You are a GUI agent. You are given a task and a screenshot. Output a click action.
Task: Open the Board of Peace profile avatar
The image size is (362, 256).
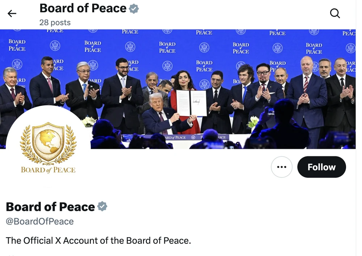click(x=48, y=148)
